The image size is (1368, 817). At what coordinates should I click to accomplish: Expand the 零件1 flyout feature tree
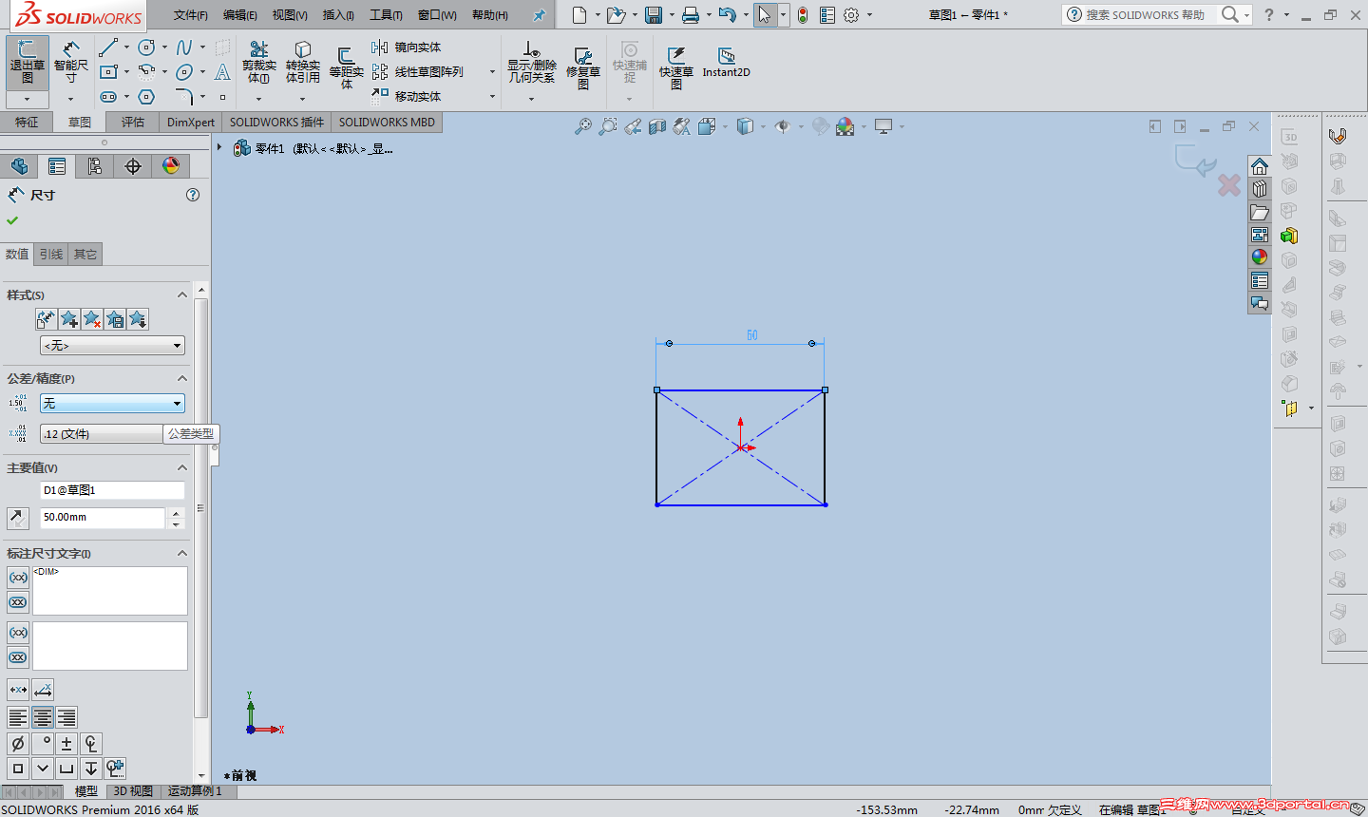tap(219, 147)
